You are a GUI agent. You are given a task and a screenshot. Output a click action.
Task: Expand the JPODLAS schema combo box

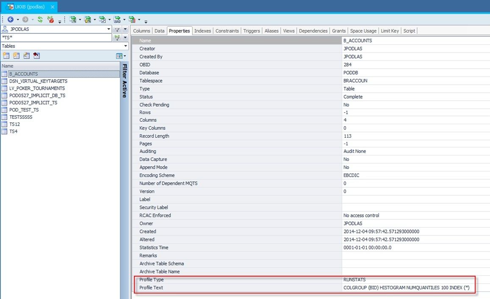[109, 29]
